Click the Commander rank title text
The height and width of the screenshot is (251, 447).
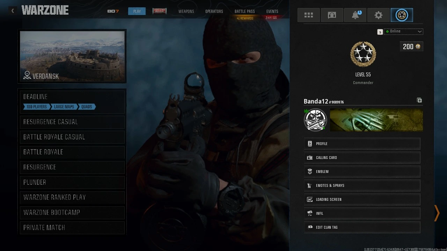coord(363,83)
